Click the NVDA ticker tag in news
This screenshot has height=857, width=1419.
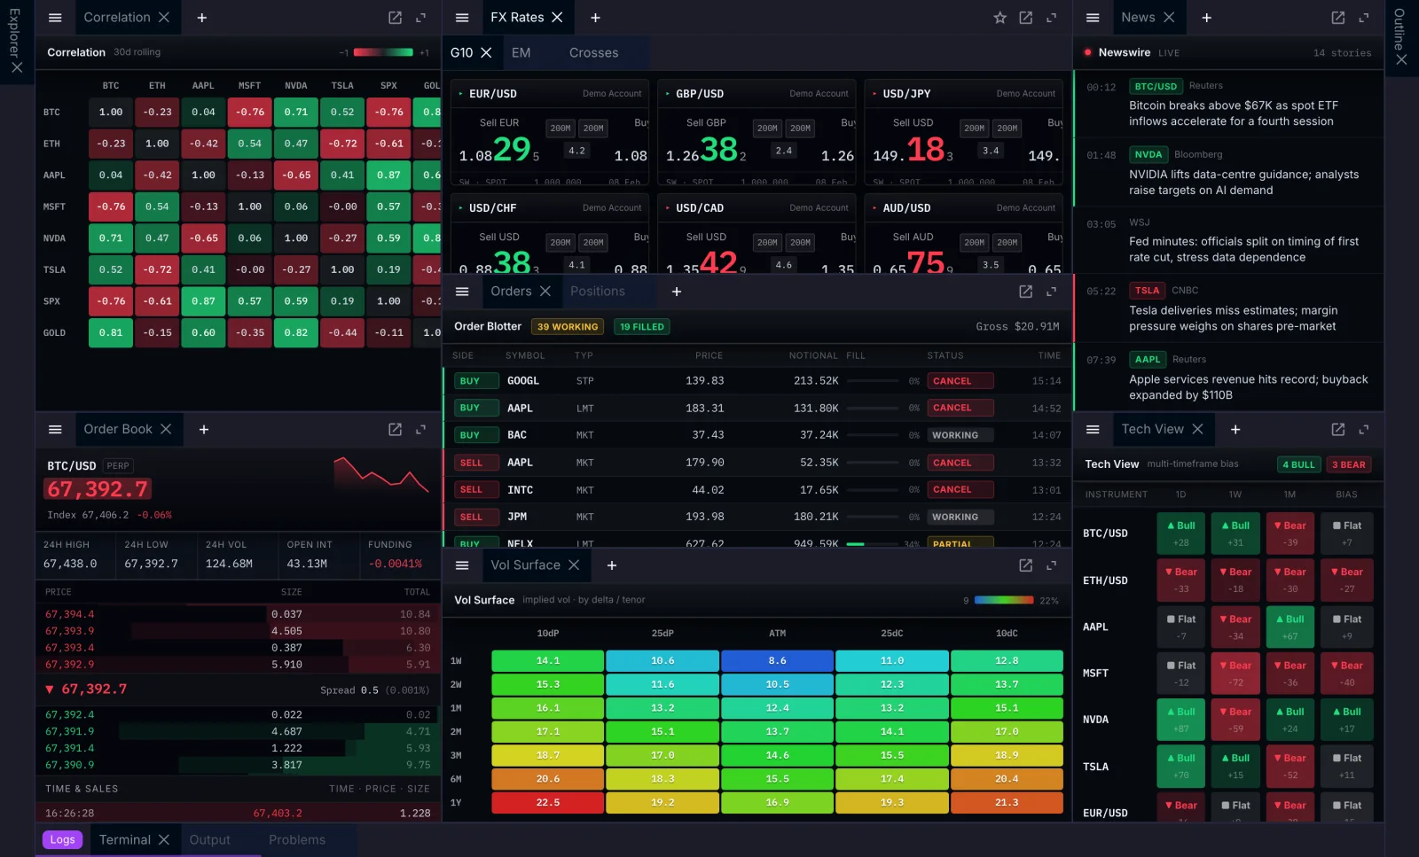pos(1149,154)
